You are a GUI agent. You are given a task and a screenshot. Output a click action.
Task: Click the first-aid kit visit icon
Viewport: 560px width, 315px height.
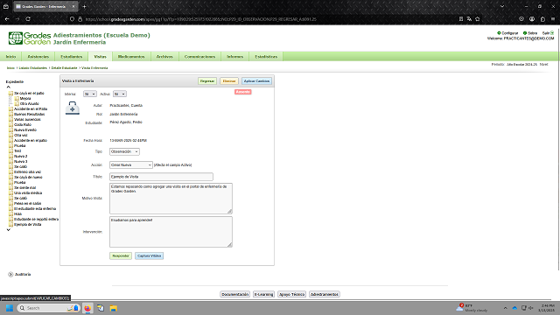click(72, 108)
